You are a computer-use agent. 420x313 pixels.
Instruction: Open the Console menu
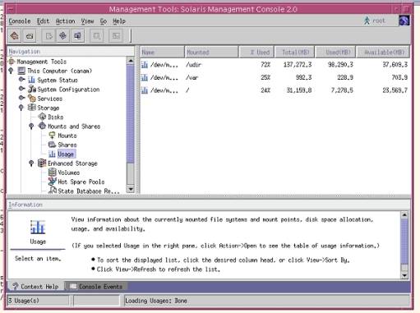(x=20, y=21)
